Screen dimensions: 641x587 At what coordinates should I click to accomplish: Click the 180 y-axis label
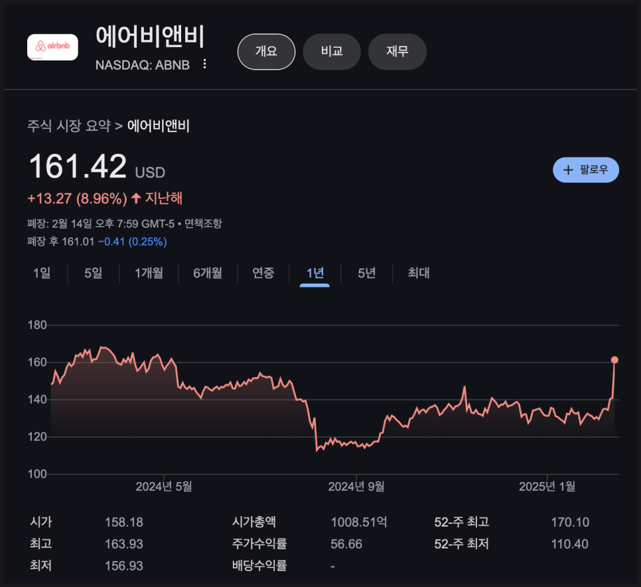37,325
